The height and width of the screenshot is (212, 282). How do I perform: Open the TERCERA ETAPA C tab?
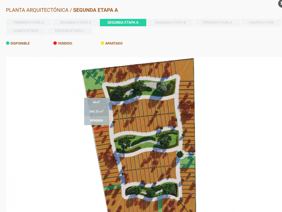[69, 31]
